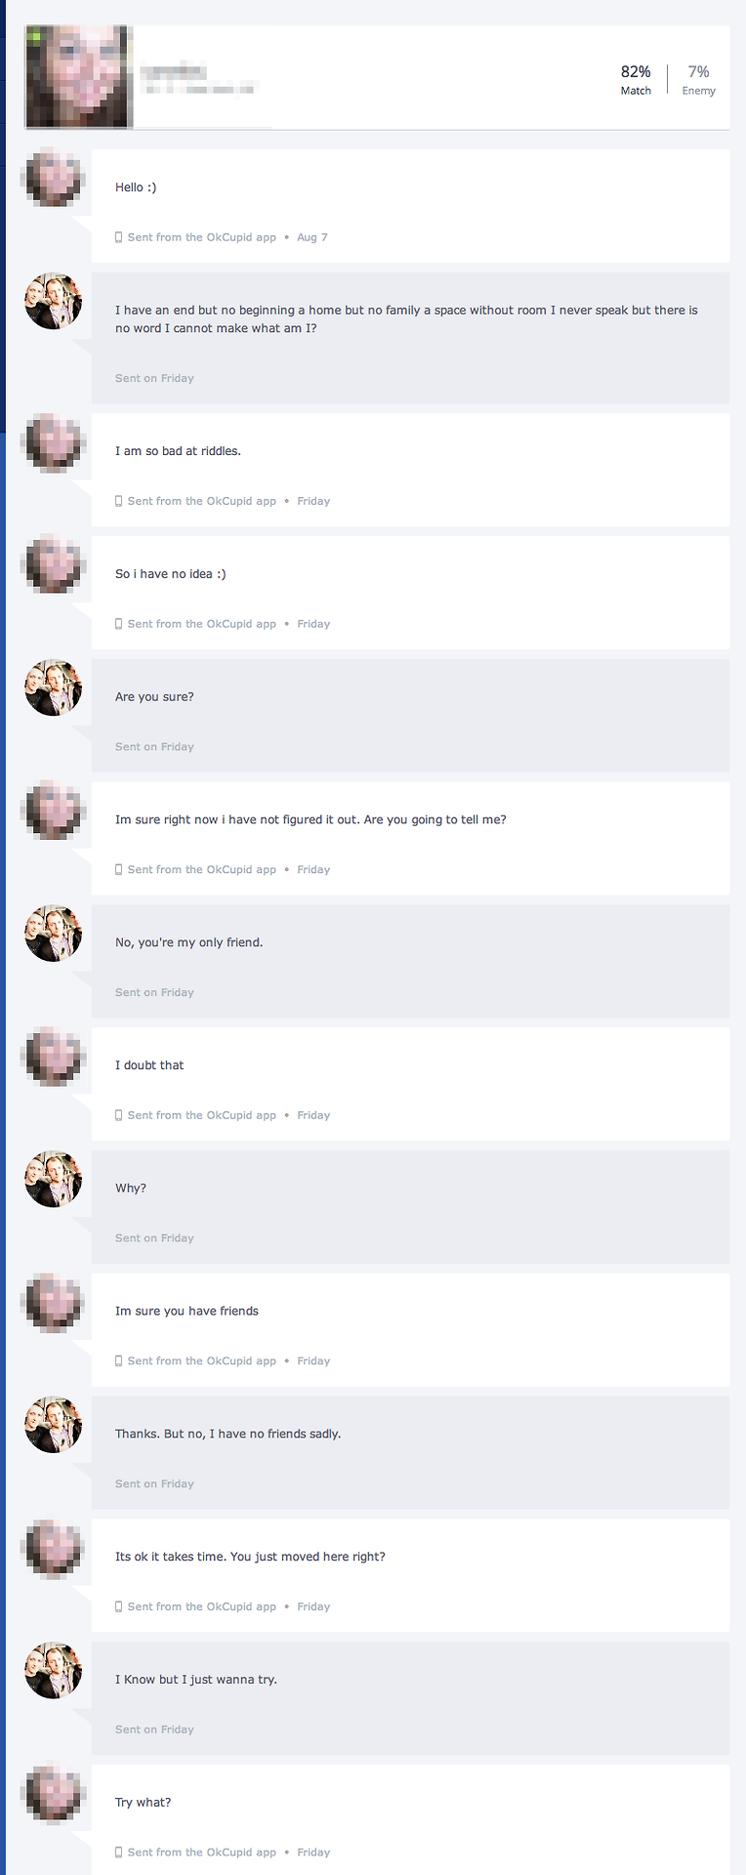Viewport: 746px width, 1875px height.
Task: Open the large pixelated profile photo in header
Action: tap(78, 77)
